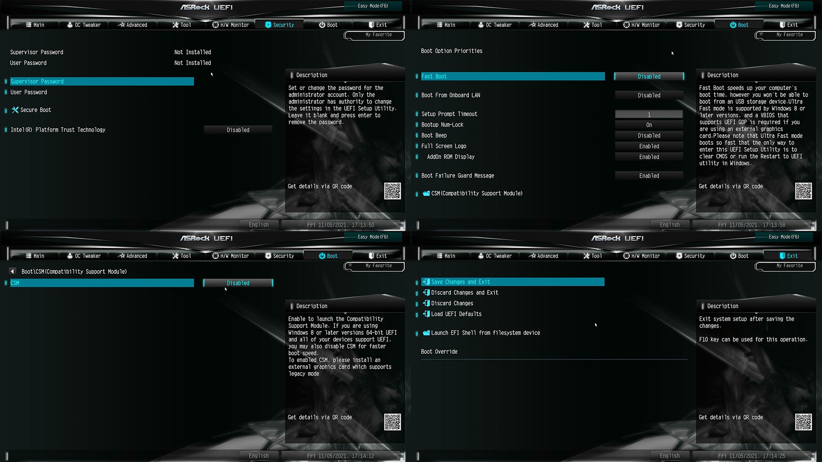Toggle the Bootup Num-Lock On value

click(x=649, y=125)
